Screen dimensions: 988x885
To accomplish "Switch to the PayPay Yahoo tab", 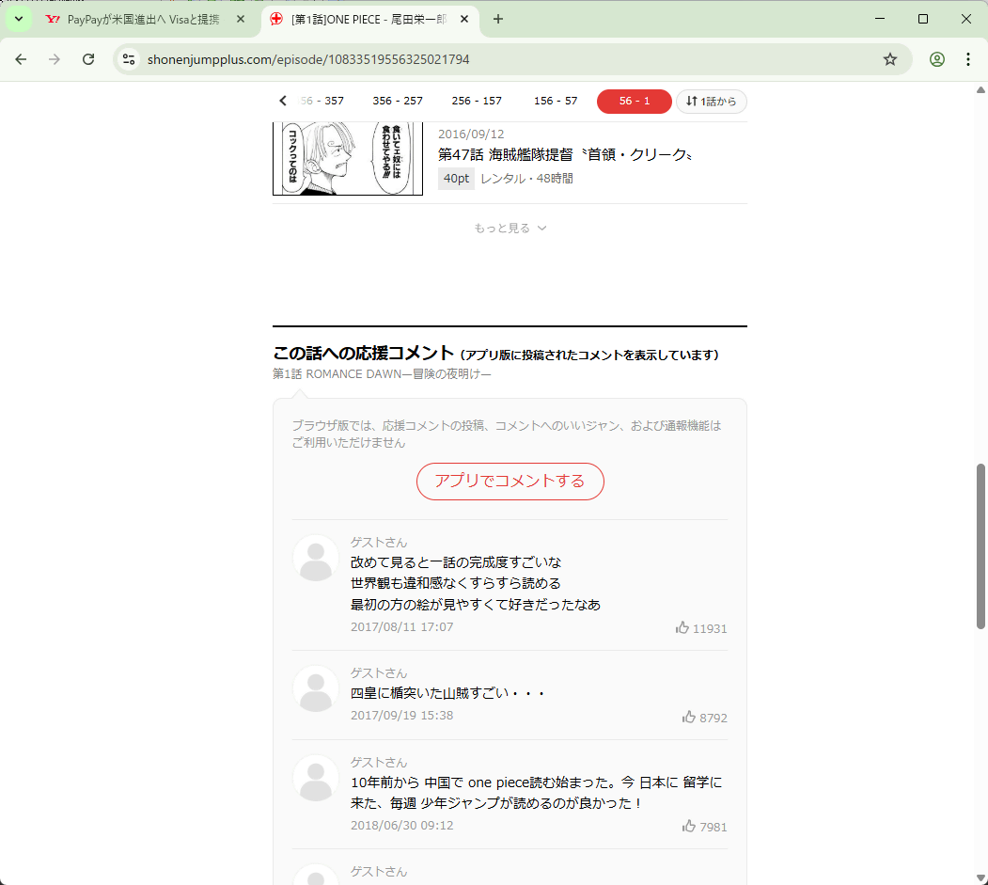I will [145, 19].
